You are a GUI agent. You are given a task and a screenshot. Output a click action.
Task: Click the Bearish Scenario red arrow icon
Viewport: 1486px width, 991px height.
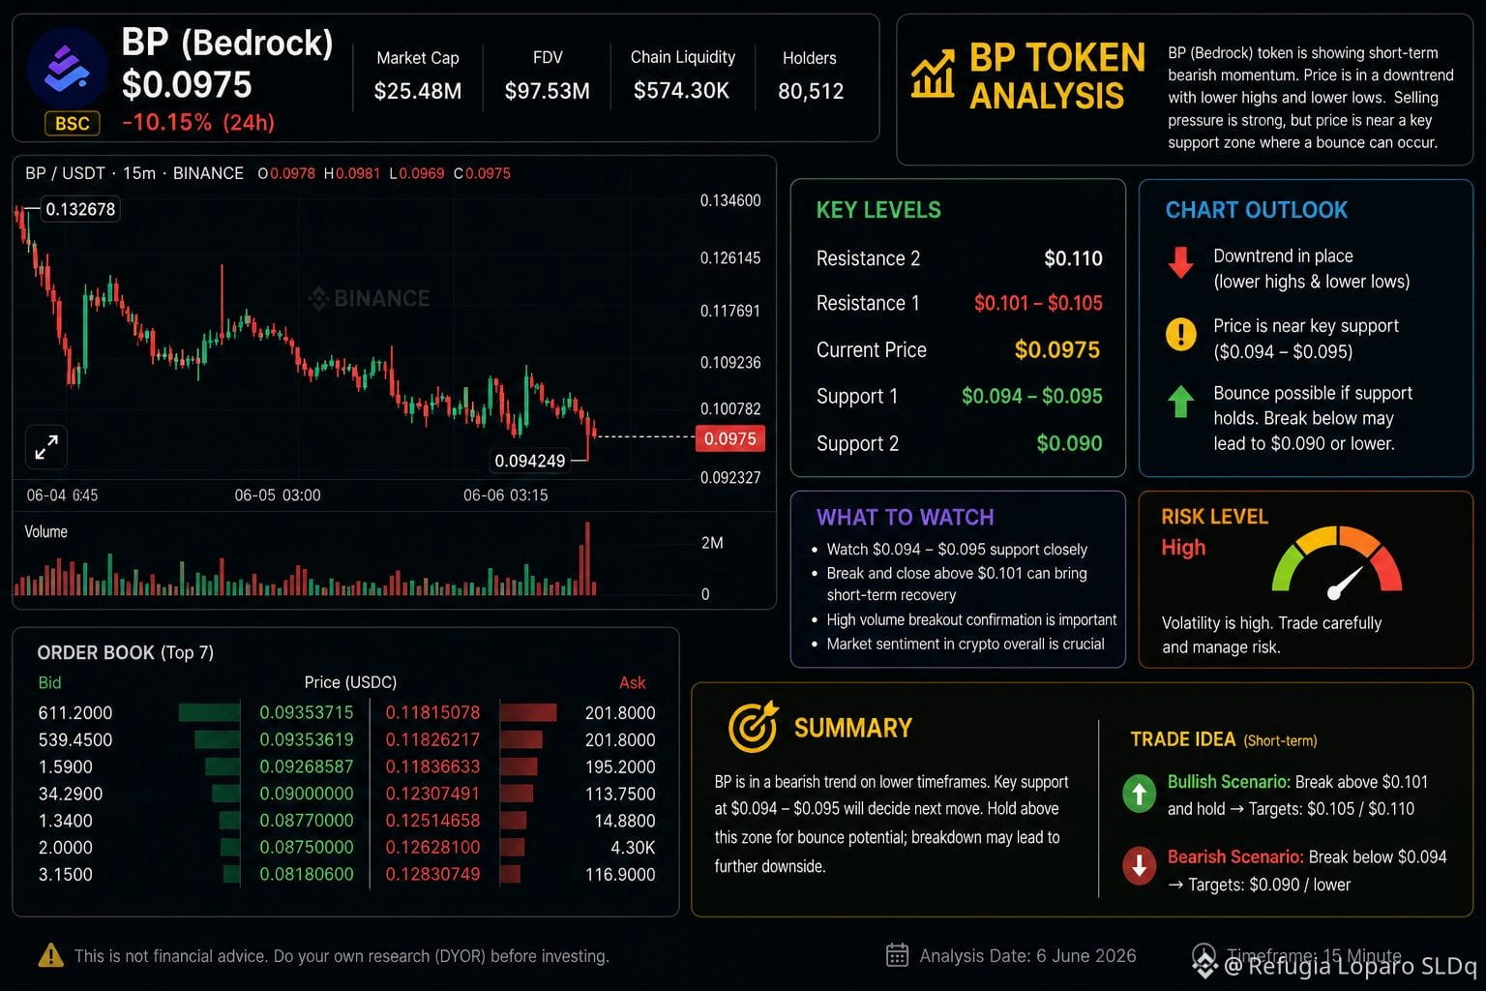1140,865
